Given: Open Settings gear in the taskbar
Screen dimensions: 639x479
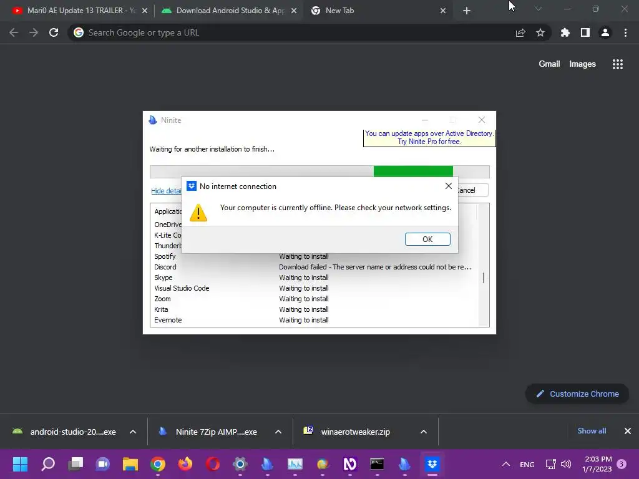Looking at the screenshot, I should [240, 464].
